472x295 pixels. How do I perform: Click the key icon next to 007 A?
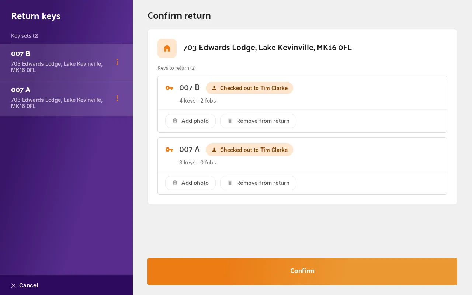click(x=169, y=150)
